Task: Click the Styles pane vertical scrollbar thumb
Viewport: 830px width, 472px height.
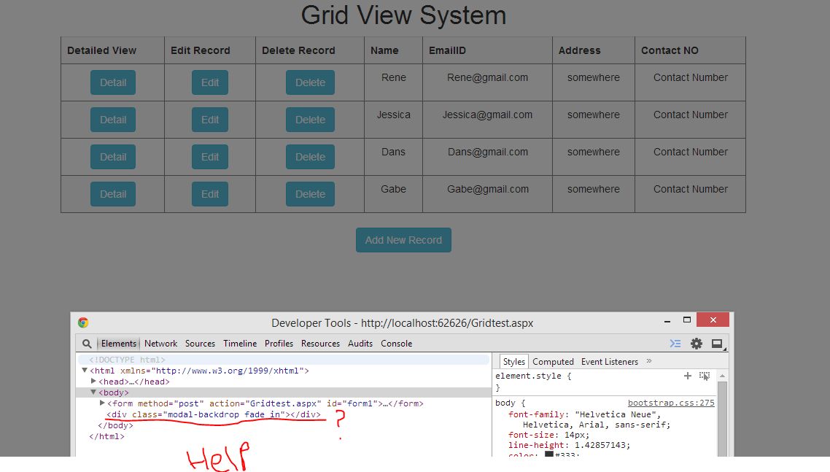Action: click(x=722, y=419)
